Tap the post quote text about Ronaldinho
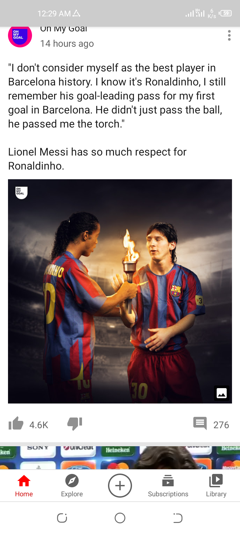The height and width of the screenshot is (534, 240). pos(117,96)
